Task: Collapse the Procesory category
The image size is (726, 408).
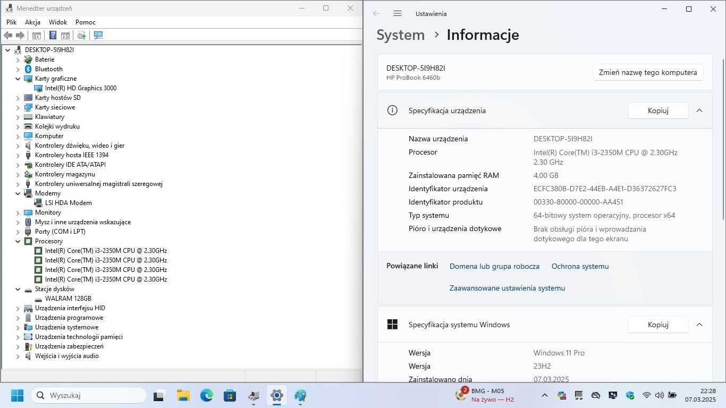Action: click(18, 241)
